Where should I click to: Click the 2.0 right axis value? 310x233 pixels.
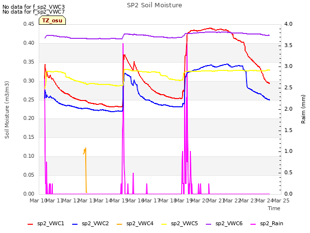[x=288, y=109]
